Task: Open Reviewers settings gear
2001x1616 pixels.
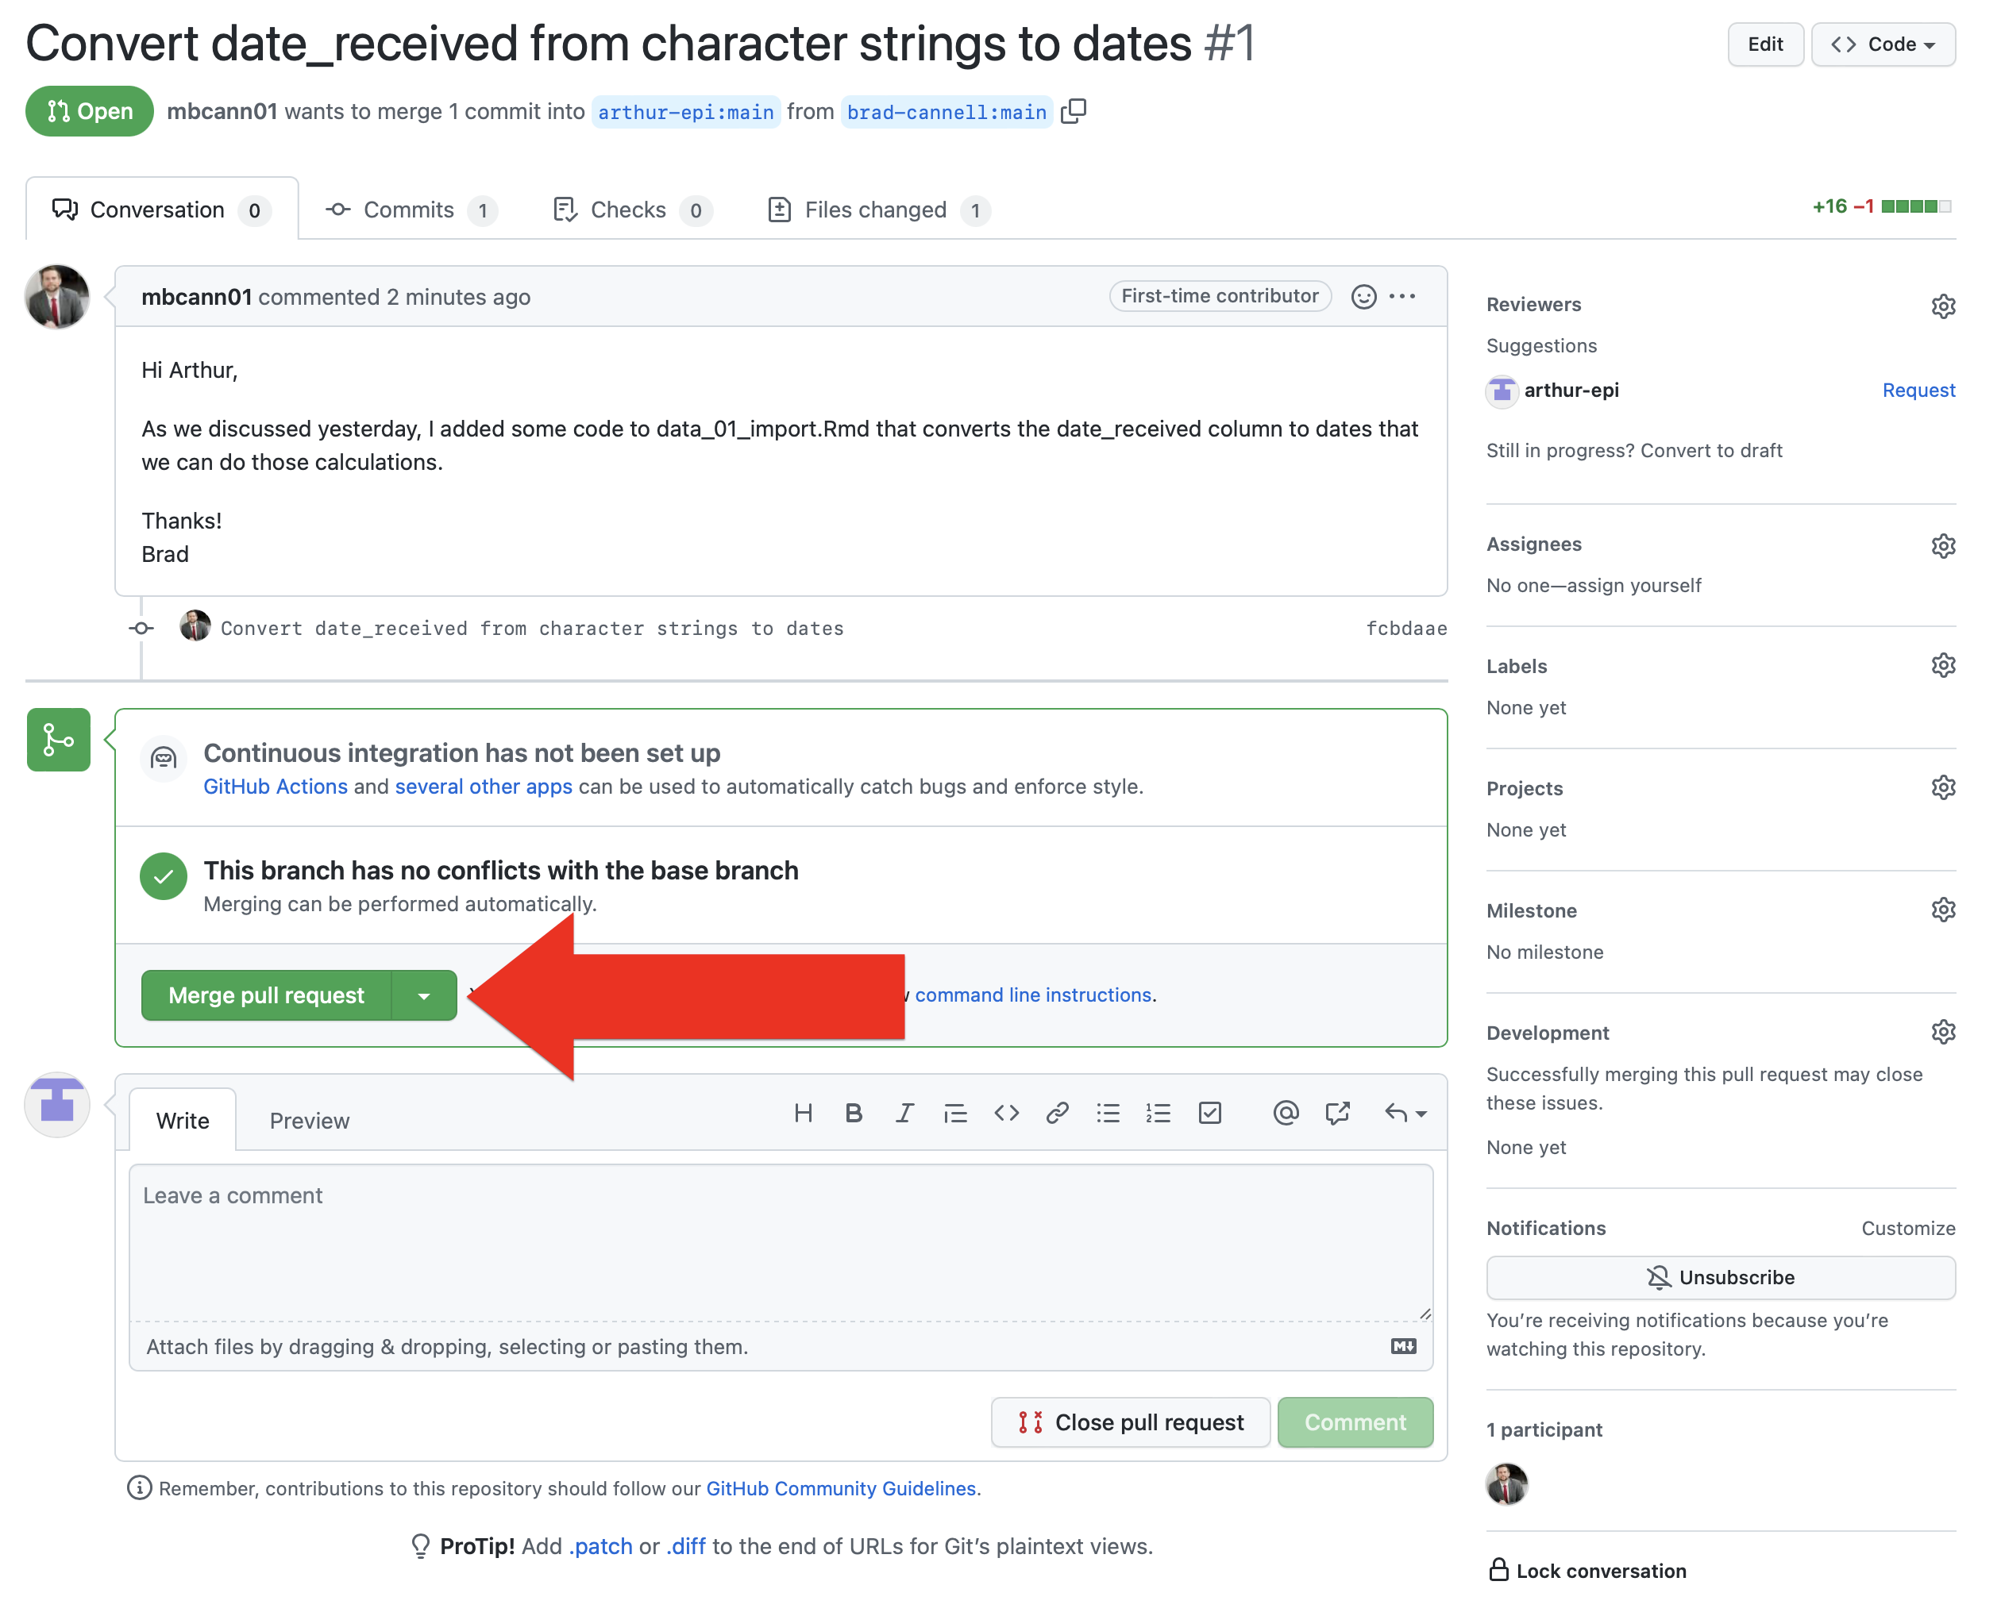Action: 1942,306
